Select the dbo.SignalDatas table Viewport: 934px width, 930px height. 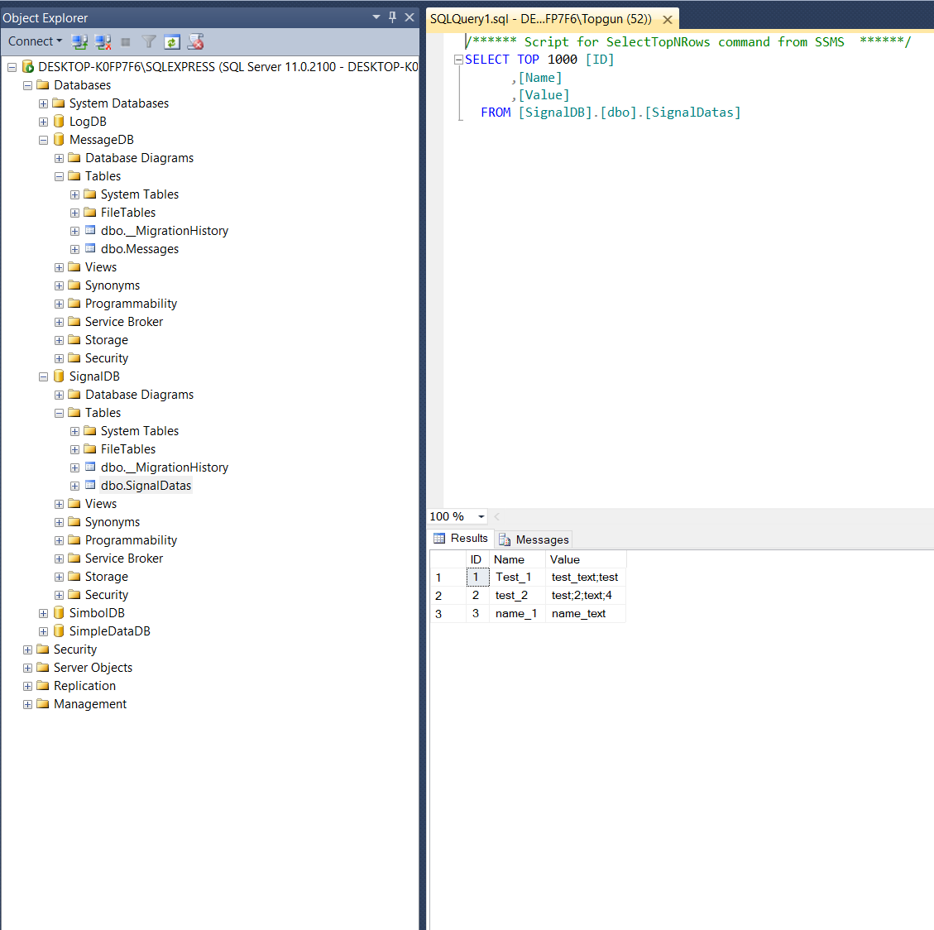146,486
